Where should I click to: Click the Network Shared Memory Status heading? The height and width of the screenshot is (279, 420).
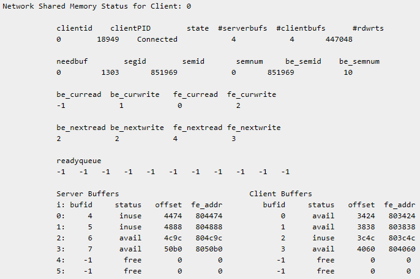97,6
